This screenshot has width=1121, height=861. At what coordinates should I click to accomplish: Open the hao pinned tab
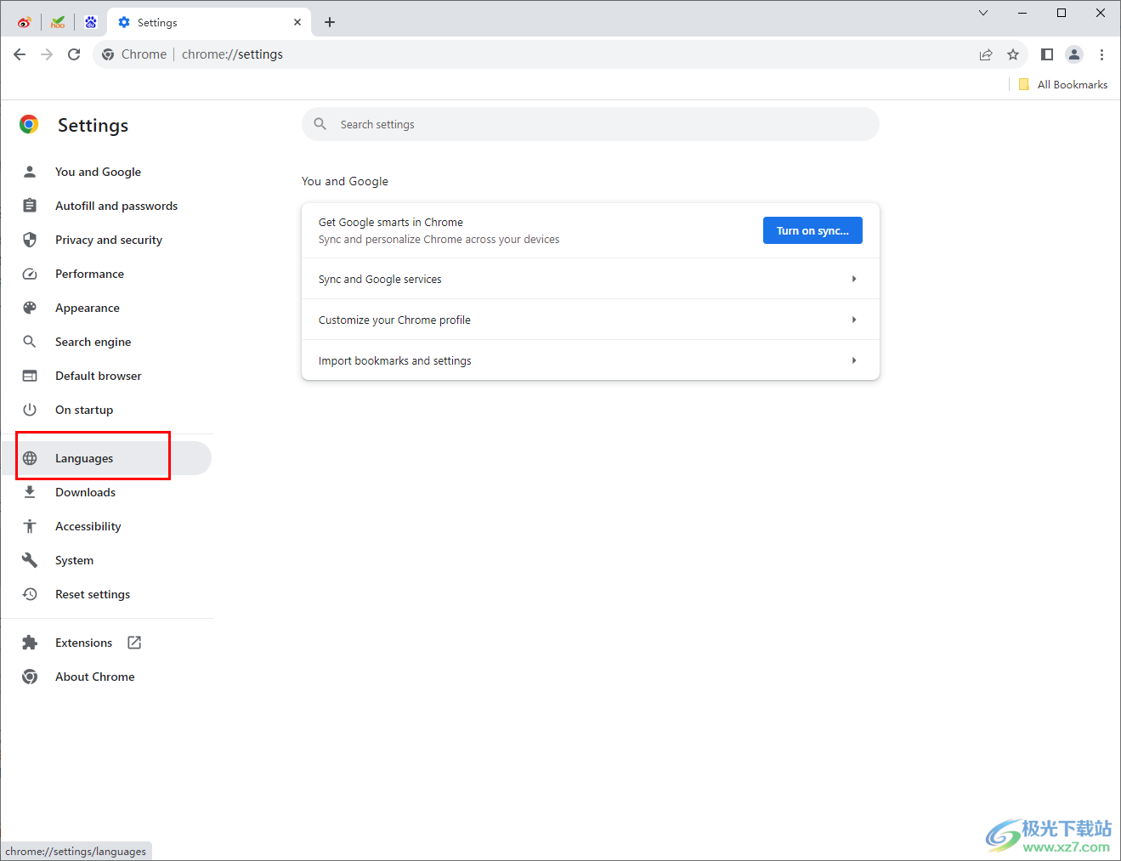[x=58, y=22]
